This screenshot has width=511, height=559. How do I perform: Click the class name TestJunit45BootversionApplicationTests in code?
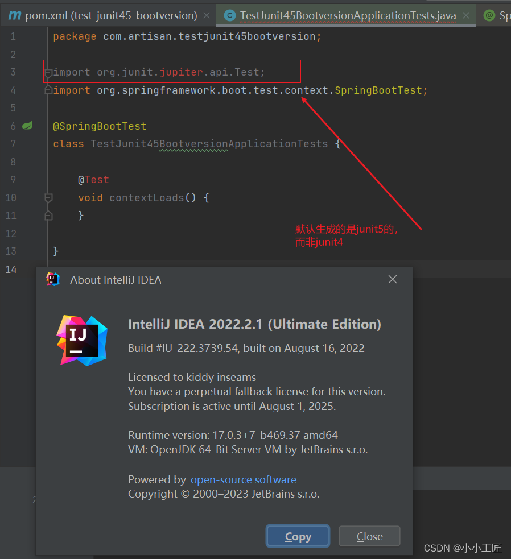(x=209, y=144)
